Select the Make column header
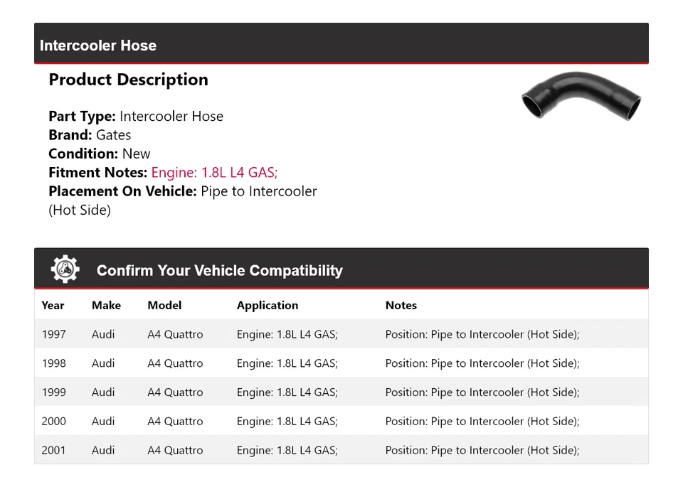 106,305
